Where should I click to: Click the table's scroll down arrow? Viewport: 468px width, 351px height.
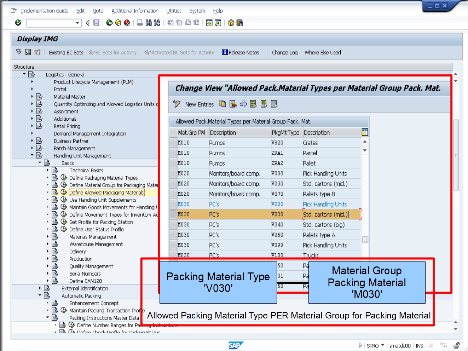365,150
